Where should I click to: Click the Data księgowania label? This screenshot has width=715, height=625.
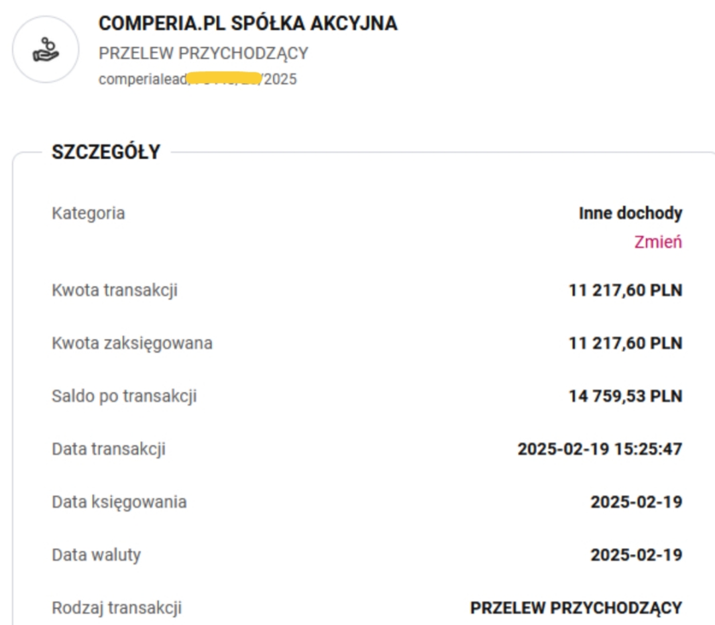[119, 502]
